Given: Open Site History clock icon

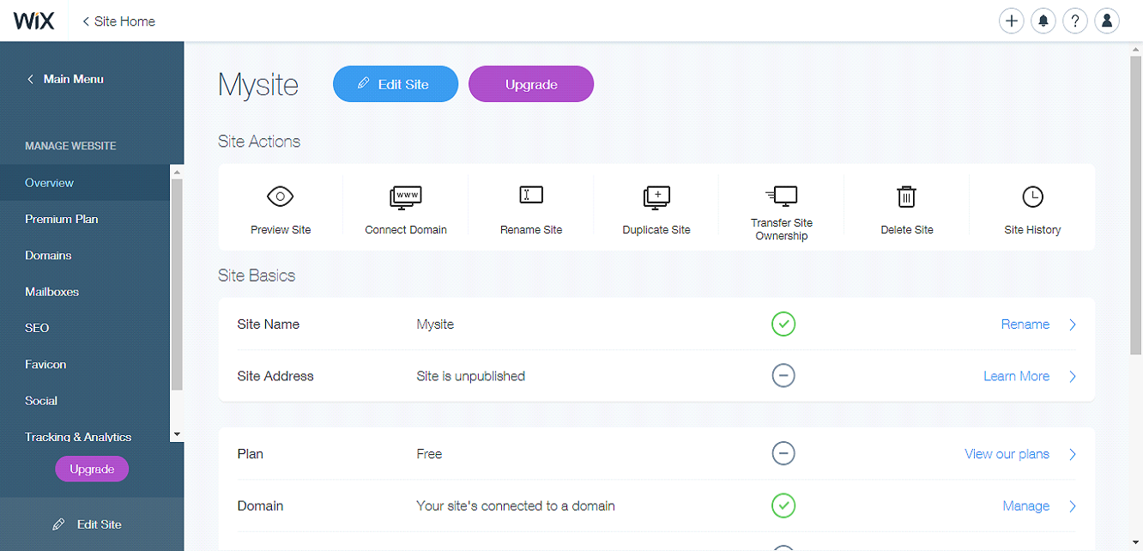Looking at the screenshot, I should click(1032, 197).
